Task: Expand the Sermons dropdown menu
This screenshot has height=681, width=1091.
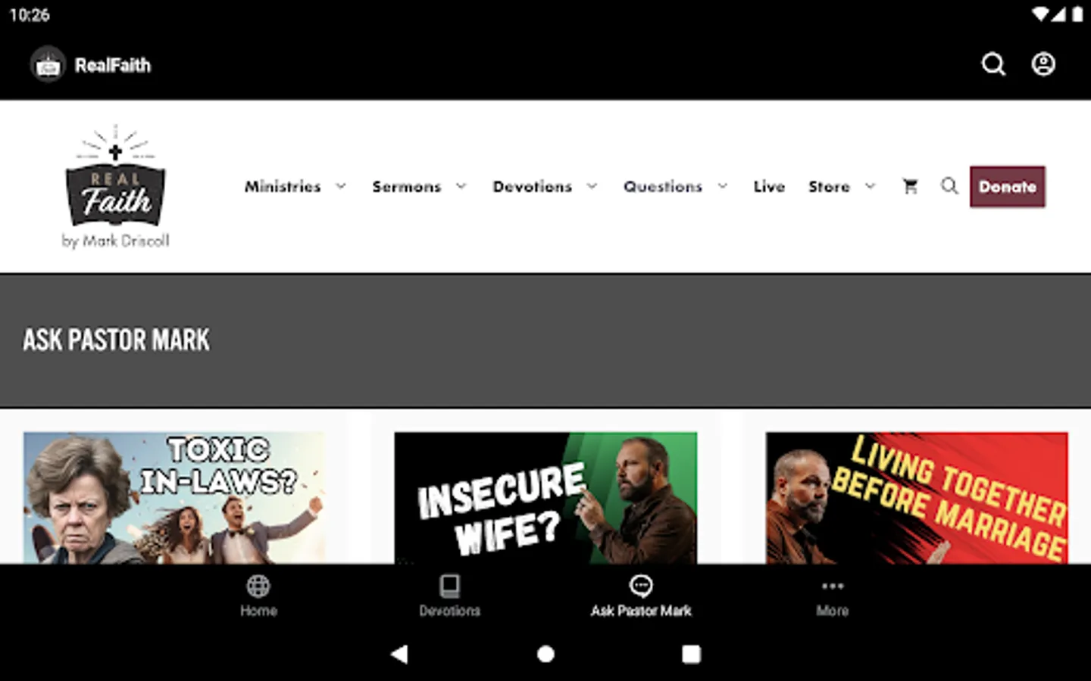Action: [x=419, y=186]
